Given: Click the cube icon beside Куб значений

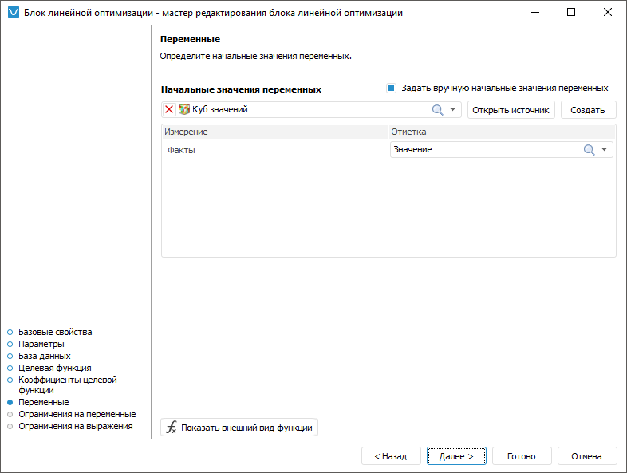Looking at the screenshot, I should (184, 110).
